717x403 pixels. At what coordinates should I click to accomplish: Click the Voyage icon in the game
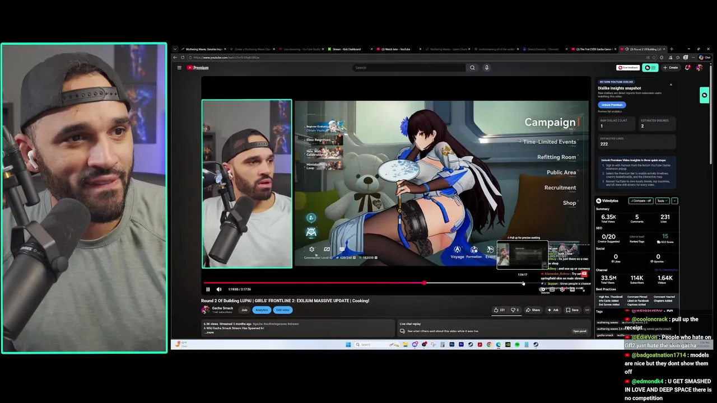point(458,252)
